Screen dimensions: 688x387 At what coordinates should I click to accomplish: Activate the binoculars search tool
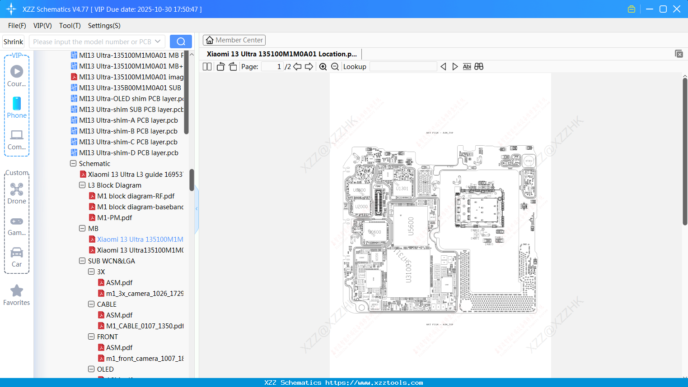point(479,66)
